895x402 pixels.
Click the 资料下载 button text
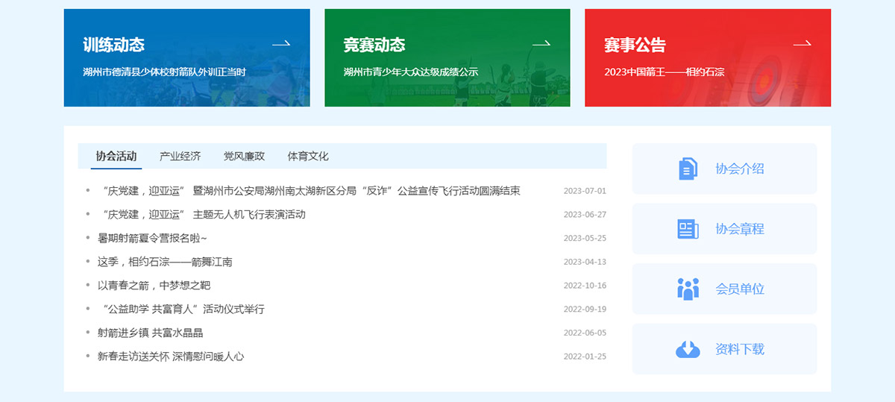pos(739,349)
